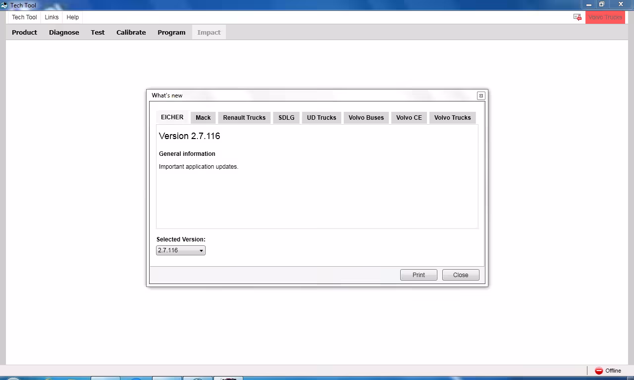Image resolution: width=634 pixels, height=380 pixels.
Task: Switch to the Diagnose tab
Action: [64, 33]
